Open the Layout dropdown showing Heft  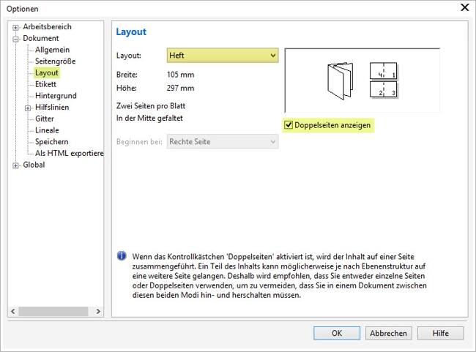[223, 56]
